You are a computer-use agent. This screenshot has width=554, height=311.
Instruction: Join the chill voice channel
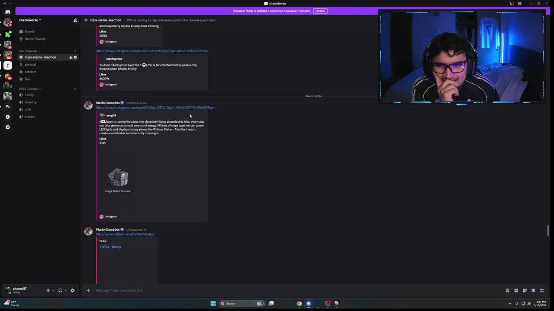tap(28, 110)
